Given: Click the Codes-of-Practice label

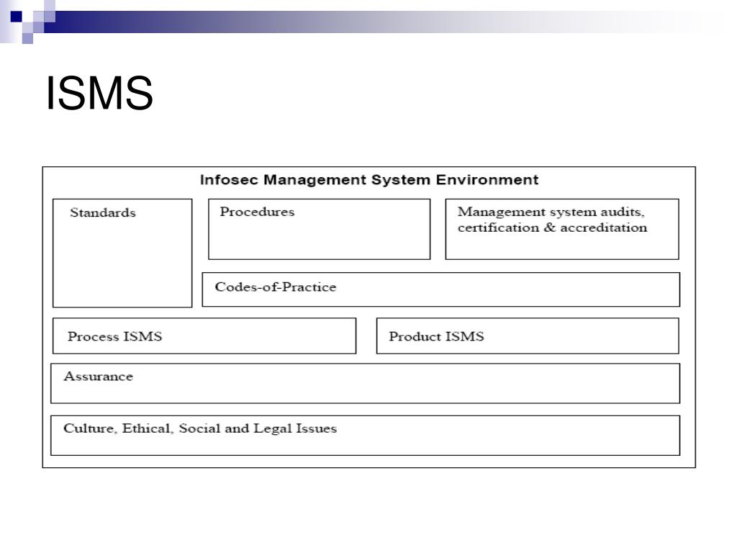Looking at the screenshot, I should [x=276, y=287].
